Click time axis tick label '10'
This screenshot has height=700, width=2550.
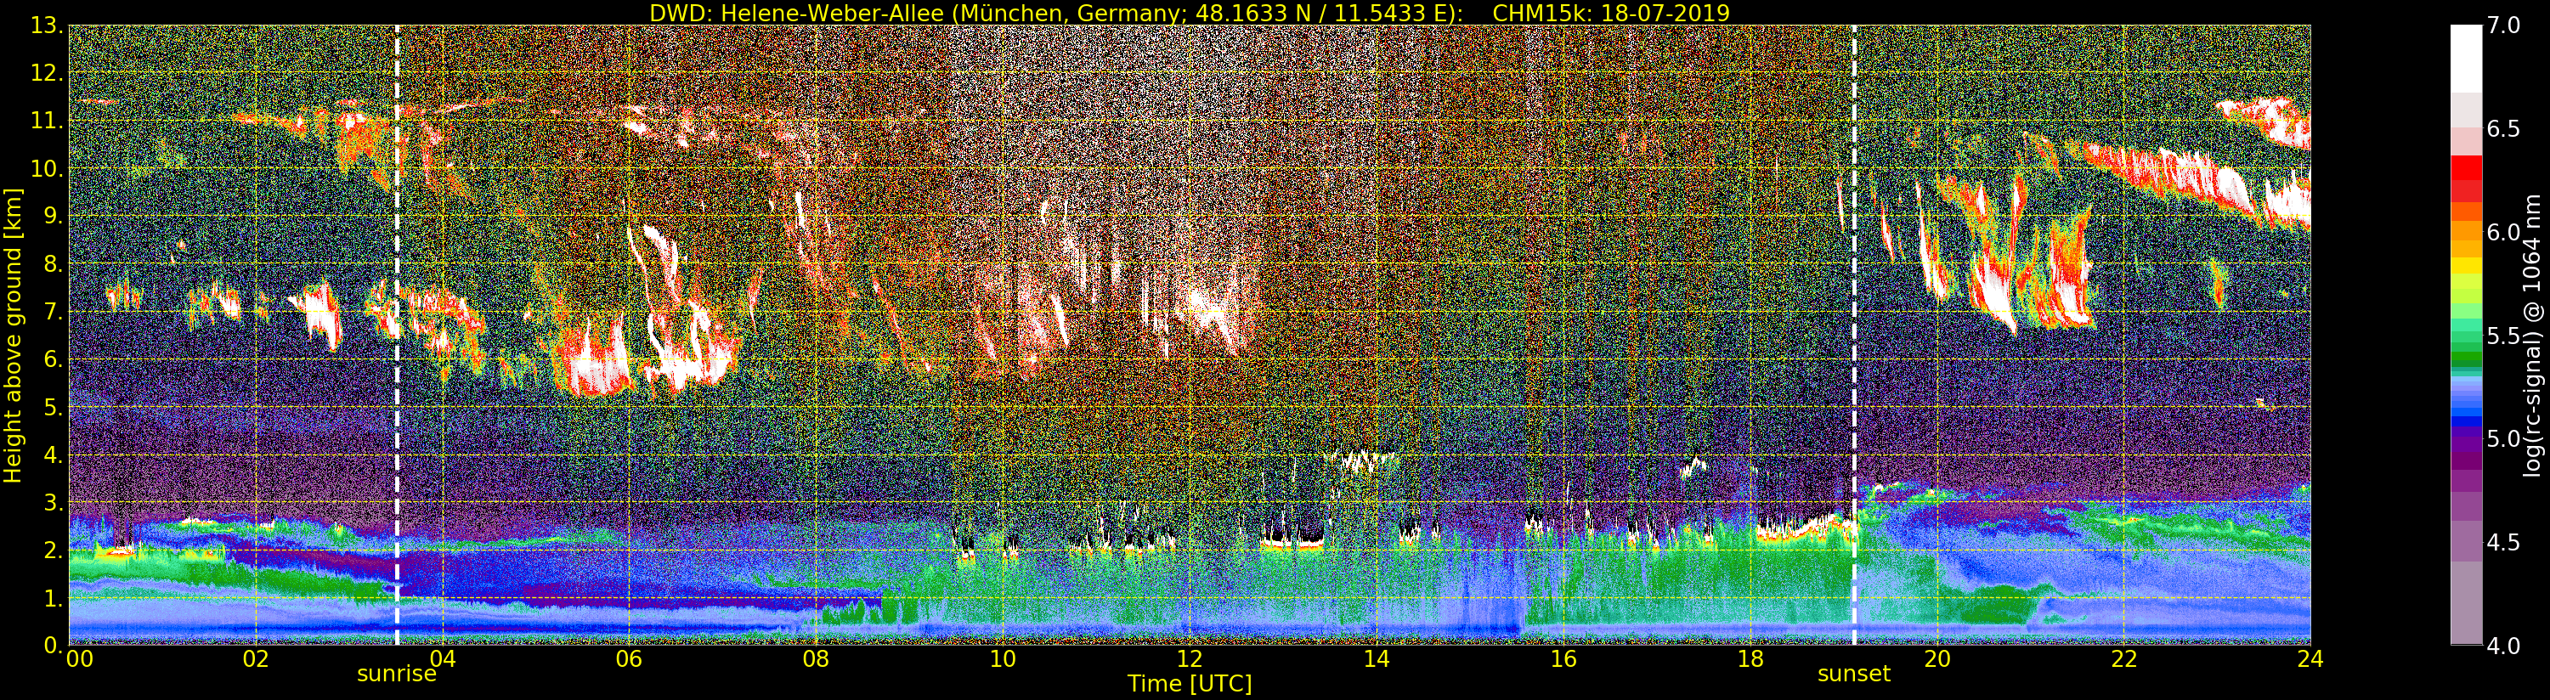coord(1003,659)
